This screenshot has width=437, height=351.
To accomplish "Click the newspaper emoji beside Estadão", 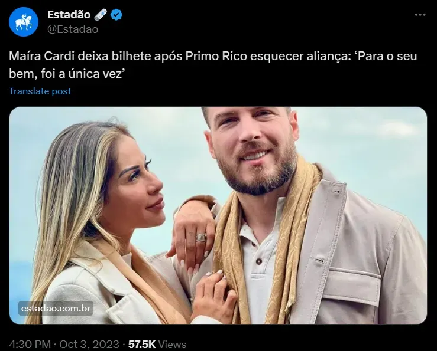I will (101, 15).
